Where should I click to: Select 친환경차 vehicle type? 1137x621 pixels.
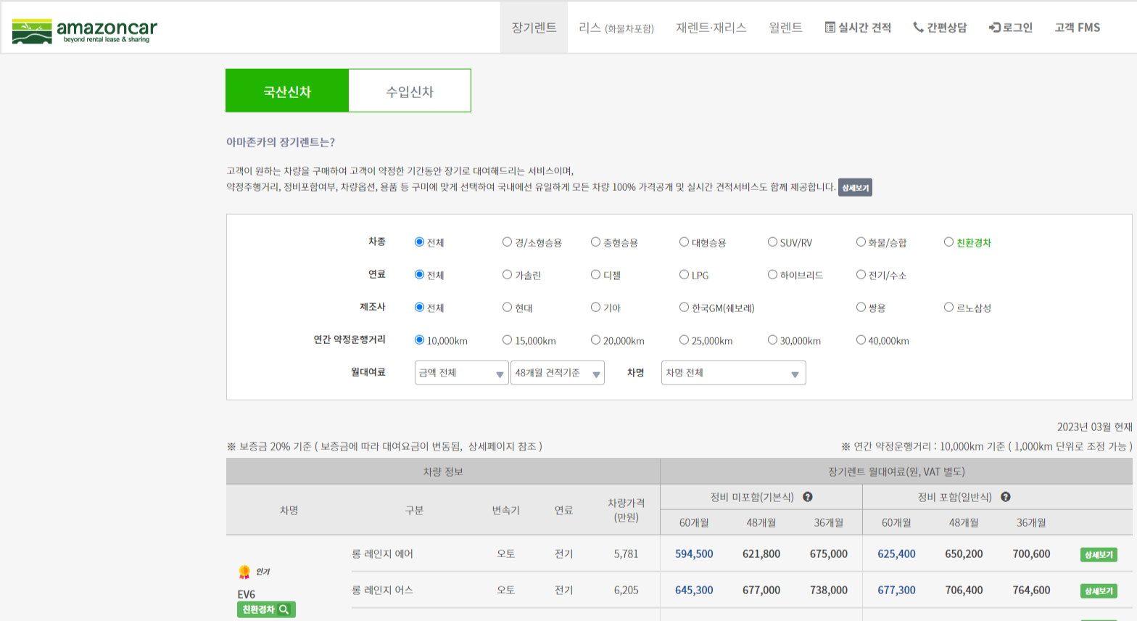click(948, 242)
